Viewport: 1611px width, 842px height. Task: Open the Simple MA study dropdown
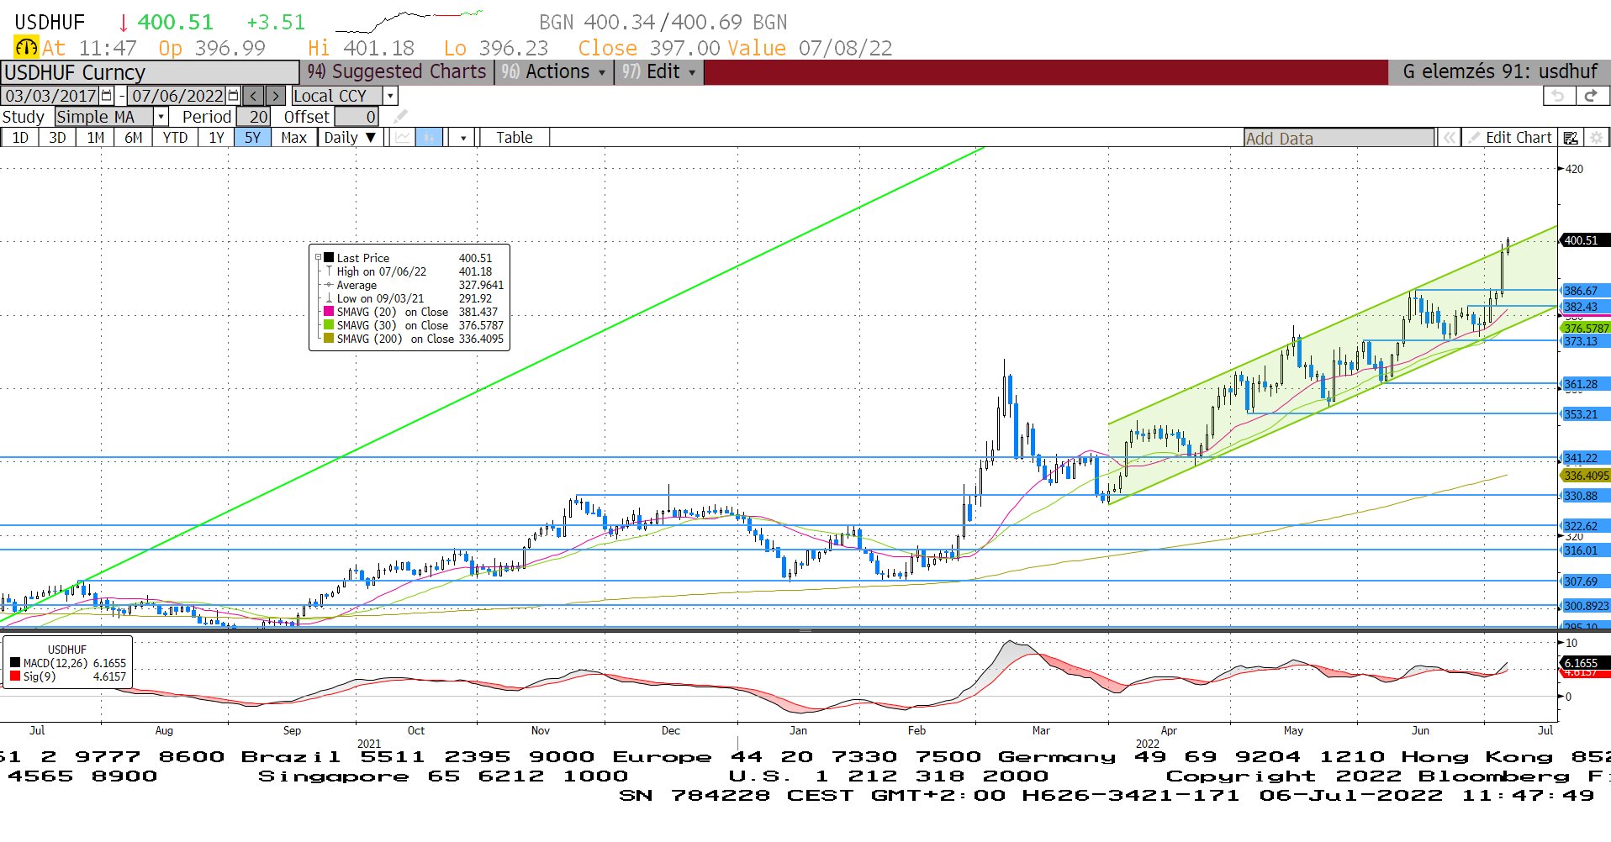161,117
